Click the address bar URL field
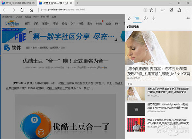The width and height of the screenshot is (192, 139). click(x=91, y=10)
